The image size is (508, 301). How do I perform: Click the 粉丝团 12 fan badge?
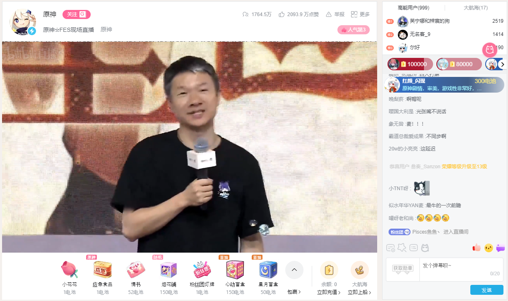[399, 232]
